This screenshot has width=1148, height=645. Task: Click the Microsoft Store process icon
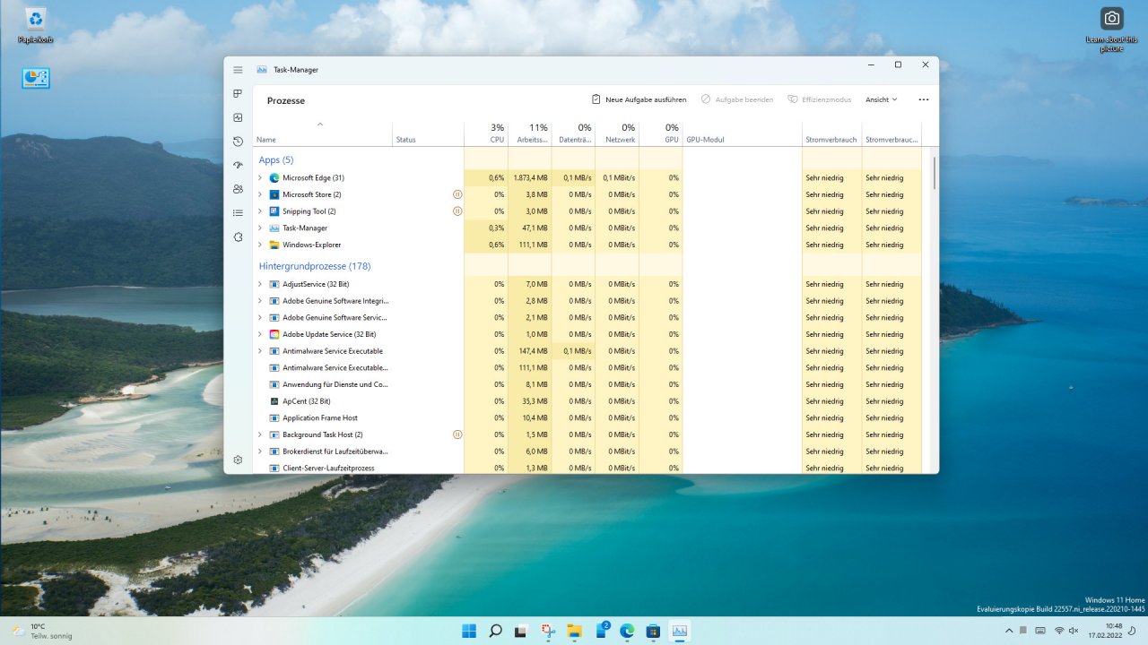coord(274,194)
